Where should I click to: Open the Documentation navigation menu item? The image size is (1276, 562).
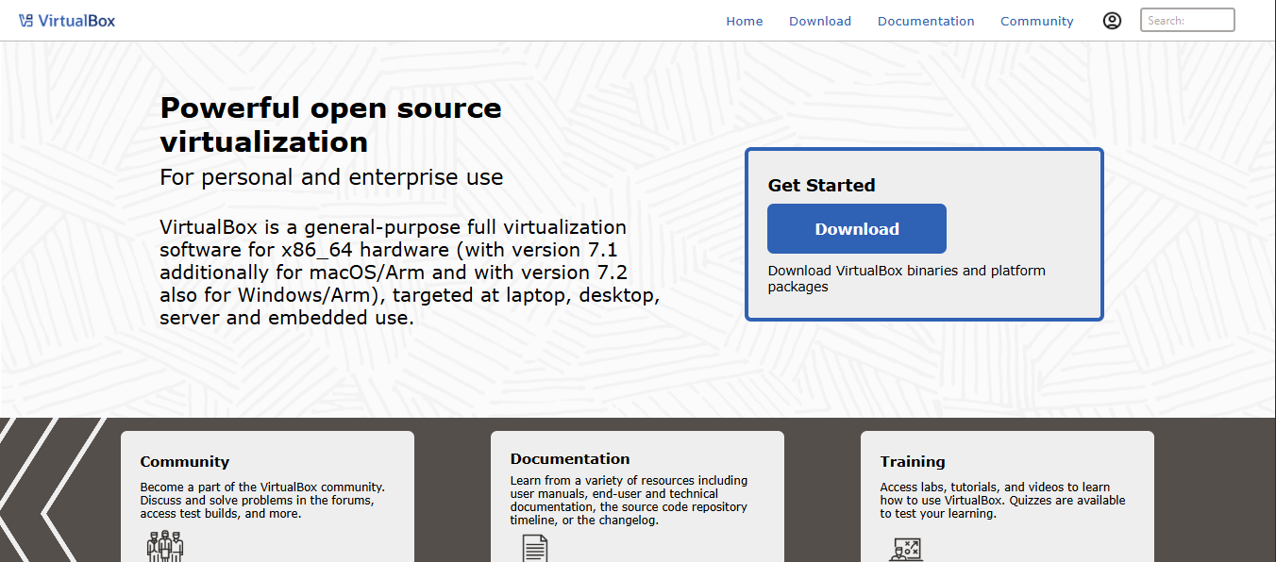pos(926,21)
